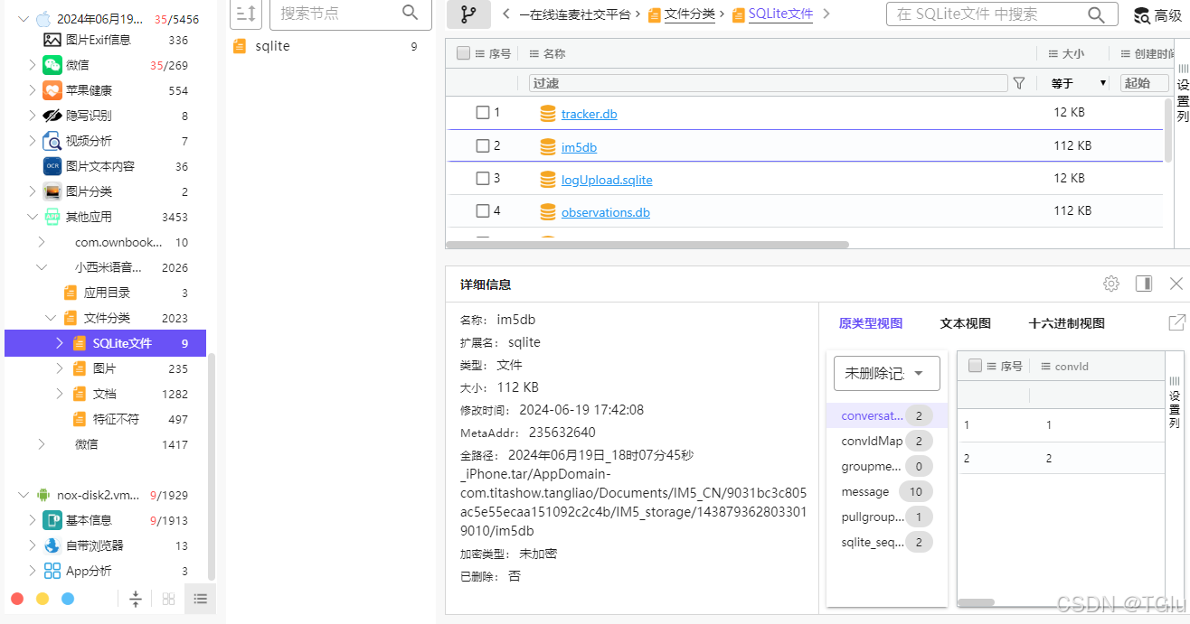
Task: Click the blue dot at bottom left
Action: coord(68,599)
